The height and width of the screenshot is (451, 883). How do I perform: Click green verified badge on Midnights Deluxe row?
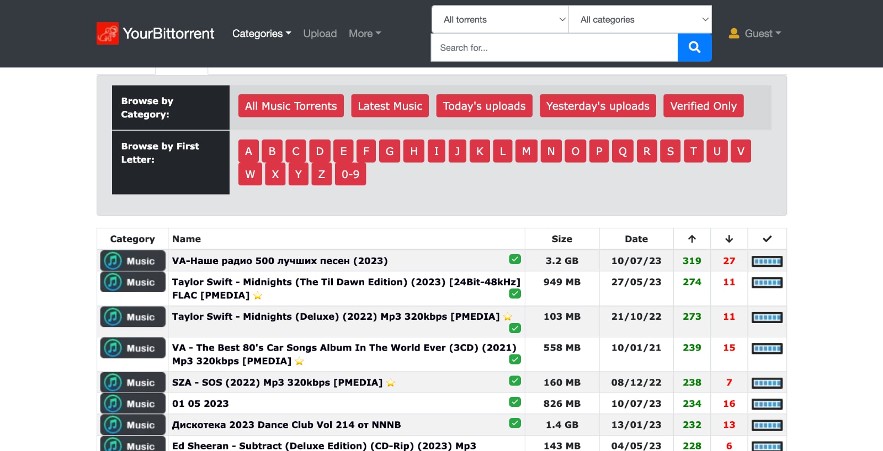pyautogui.click(x=515, y=328)
